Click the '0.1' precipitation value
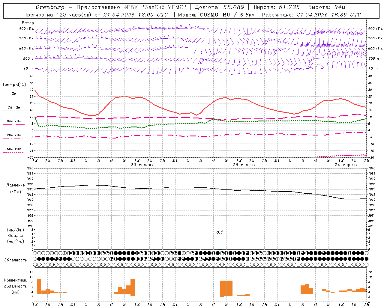The width and height of the screenshot is (384, 307). click(x=220, y=232)
